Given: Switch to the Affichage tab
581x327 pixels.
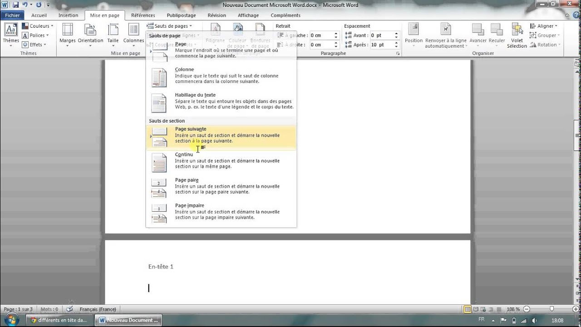Looking at the screenshot, I should tap(248, 15).
